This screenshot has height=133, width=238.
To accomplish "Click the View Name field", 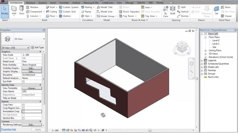I will coord(32,92).
